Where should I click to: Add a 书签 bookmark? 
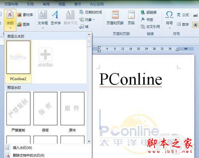pyautogui.click(x=147, y=20)
